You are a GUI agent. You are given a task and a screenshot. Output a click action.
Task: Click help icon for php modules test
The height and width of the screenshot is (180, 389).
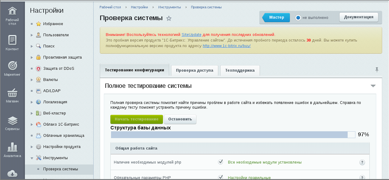[362, 162]
